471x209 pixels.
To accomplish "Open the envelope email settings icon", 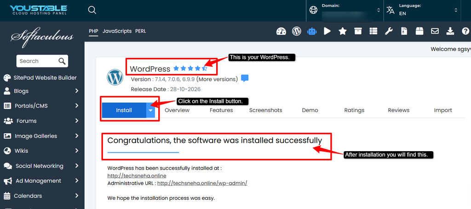I will pyautogui.click(x=435, y=31).
